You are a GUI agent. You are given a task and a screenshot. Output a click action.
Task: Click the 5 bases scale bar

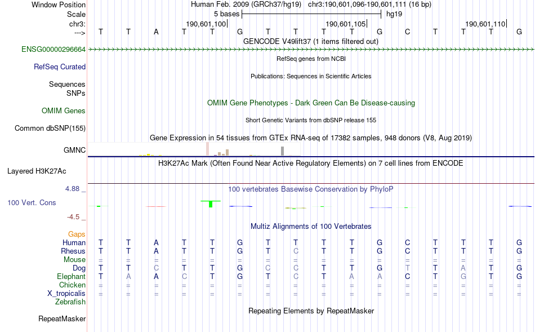tap(311, 14)
